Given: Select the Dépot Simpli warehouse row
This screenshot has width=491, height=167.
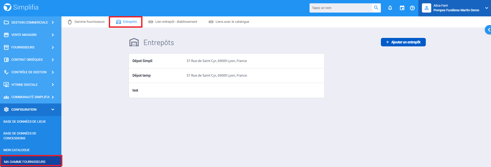Looking at the screenshot, I should 226,61.
